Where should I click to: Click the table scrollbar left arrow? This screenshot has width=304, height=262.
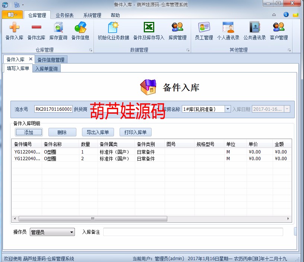pyautogui.click(x=15, y=219)
